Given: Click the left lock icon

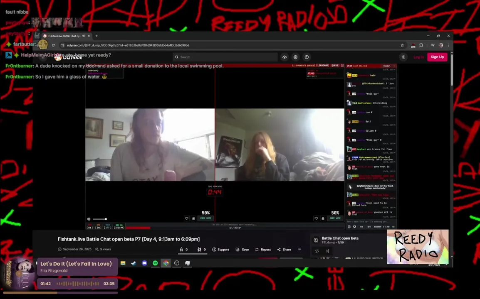Looking at the screenshot, I should pyautogui.click(x=193, y=218).
